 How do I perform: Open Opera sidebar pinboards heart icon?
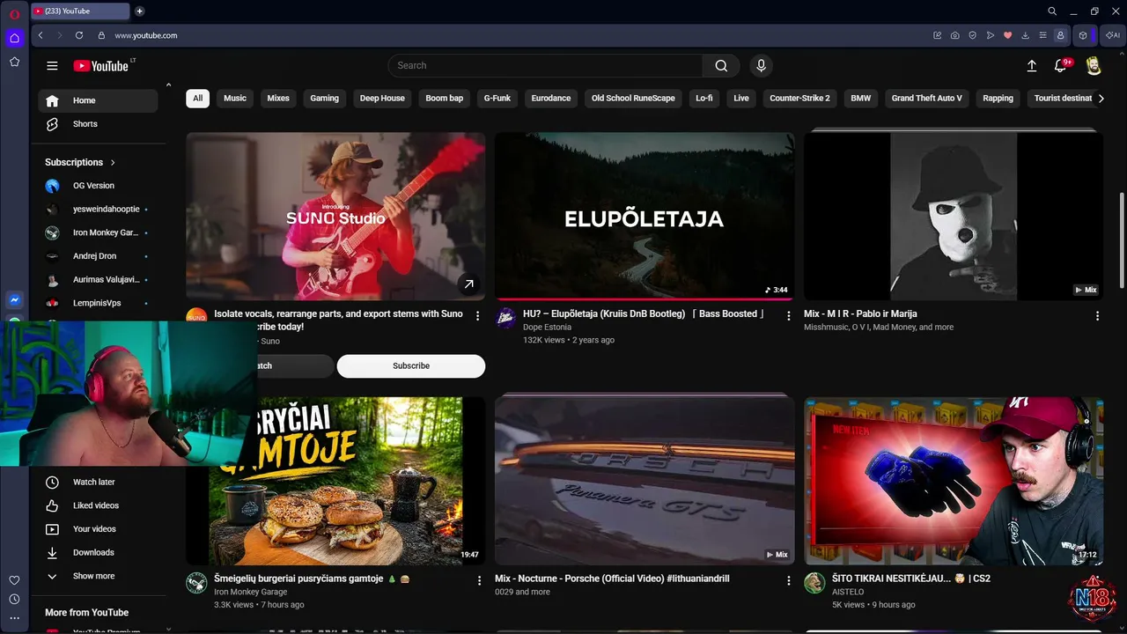[x=14, y=580]
